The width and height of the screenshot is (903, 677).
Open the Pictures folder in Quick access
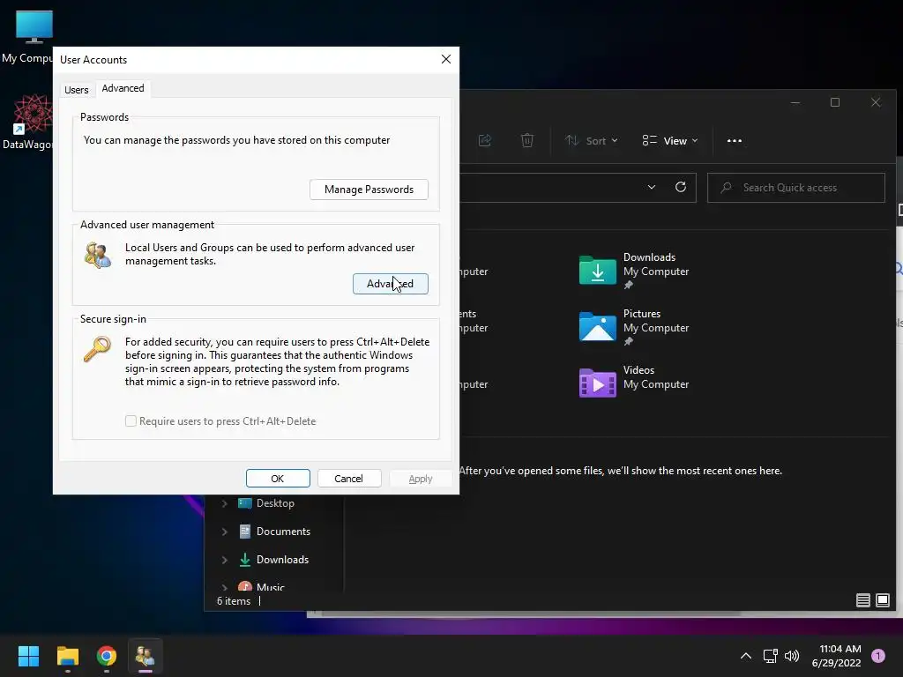pos(633,327)
